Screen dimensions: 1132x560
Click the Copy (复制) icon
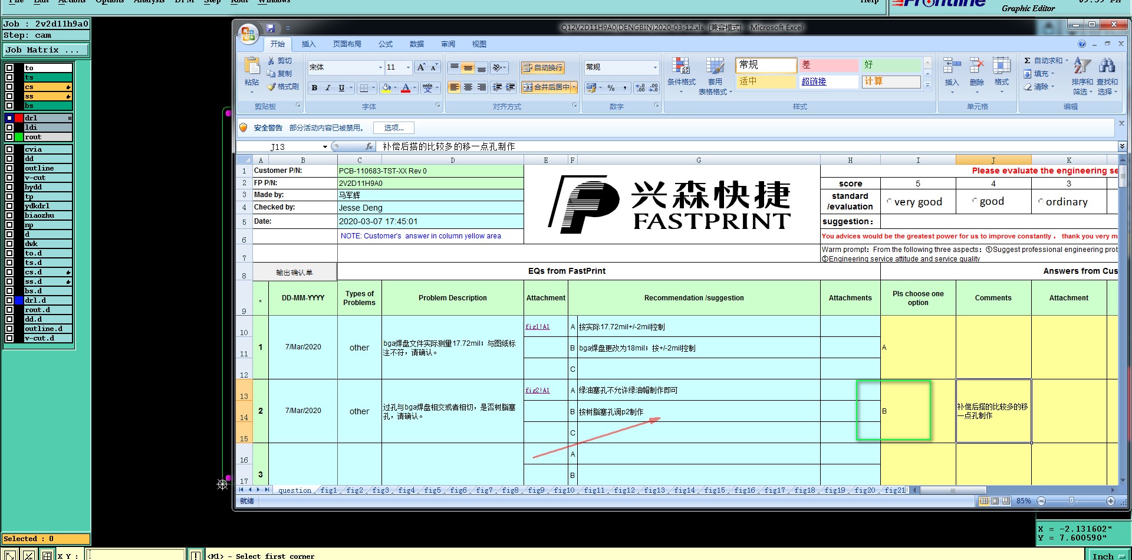tap(271, 74)
